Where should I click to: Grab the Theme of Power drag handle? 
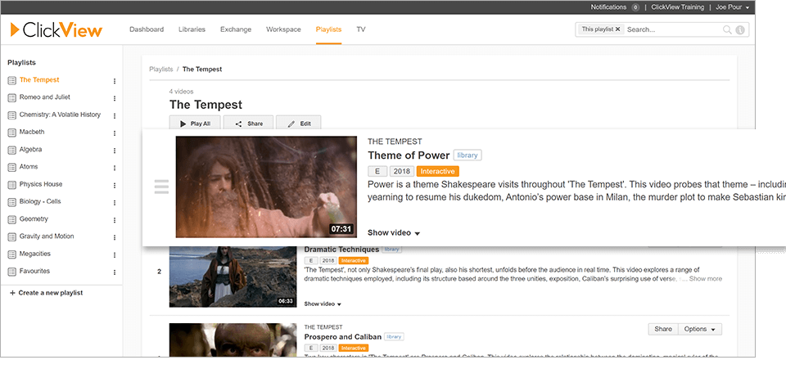161,187
